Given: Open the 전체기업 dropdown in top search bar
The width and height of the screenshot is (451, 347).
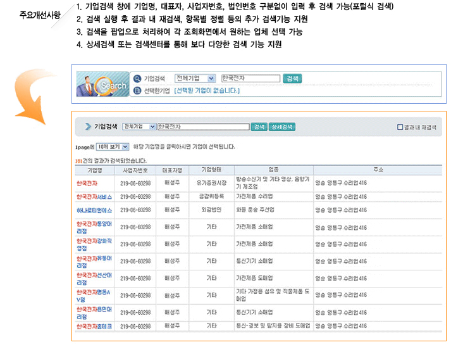Looking at the screenshot, I should pos(195,79).
